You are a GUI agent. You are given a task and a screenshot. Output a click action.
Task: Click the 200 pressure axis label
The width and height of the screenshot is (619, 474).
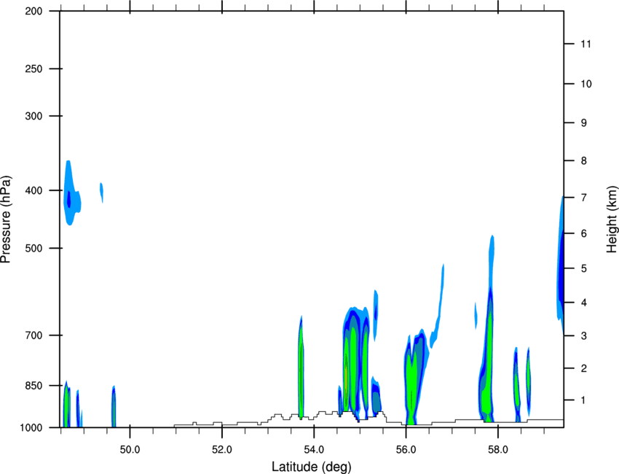click(33, 12)
